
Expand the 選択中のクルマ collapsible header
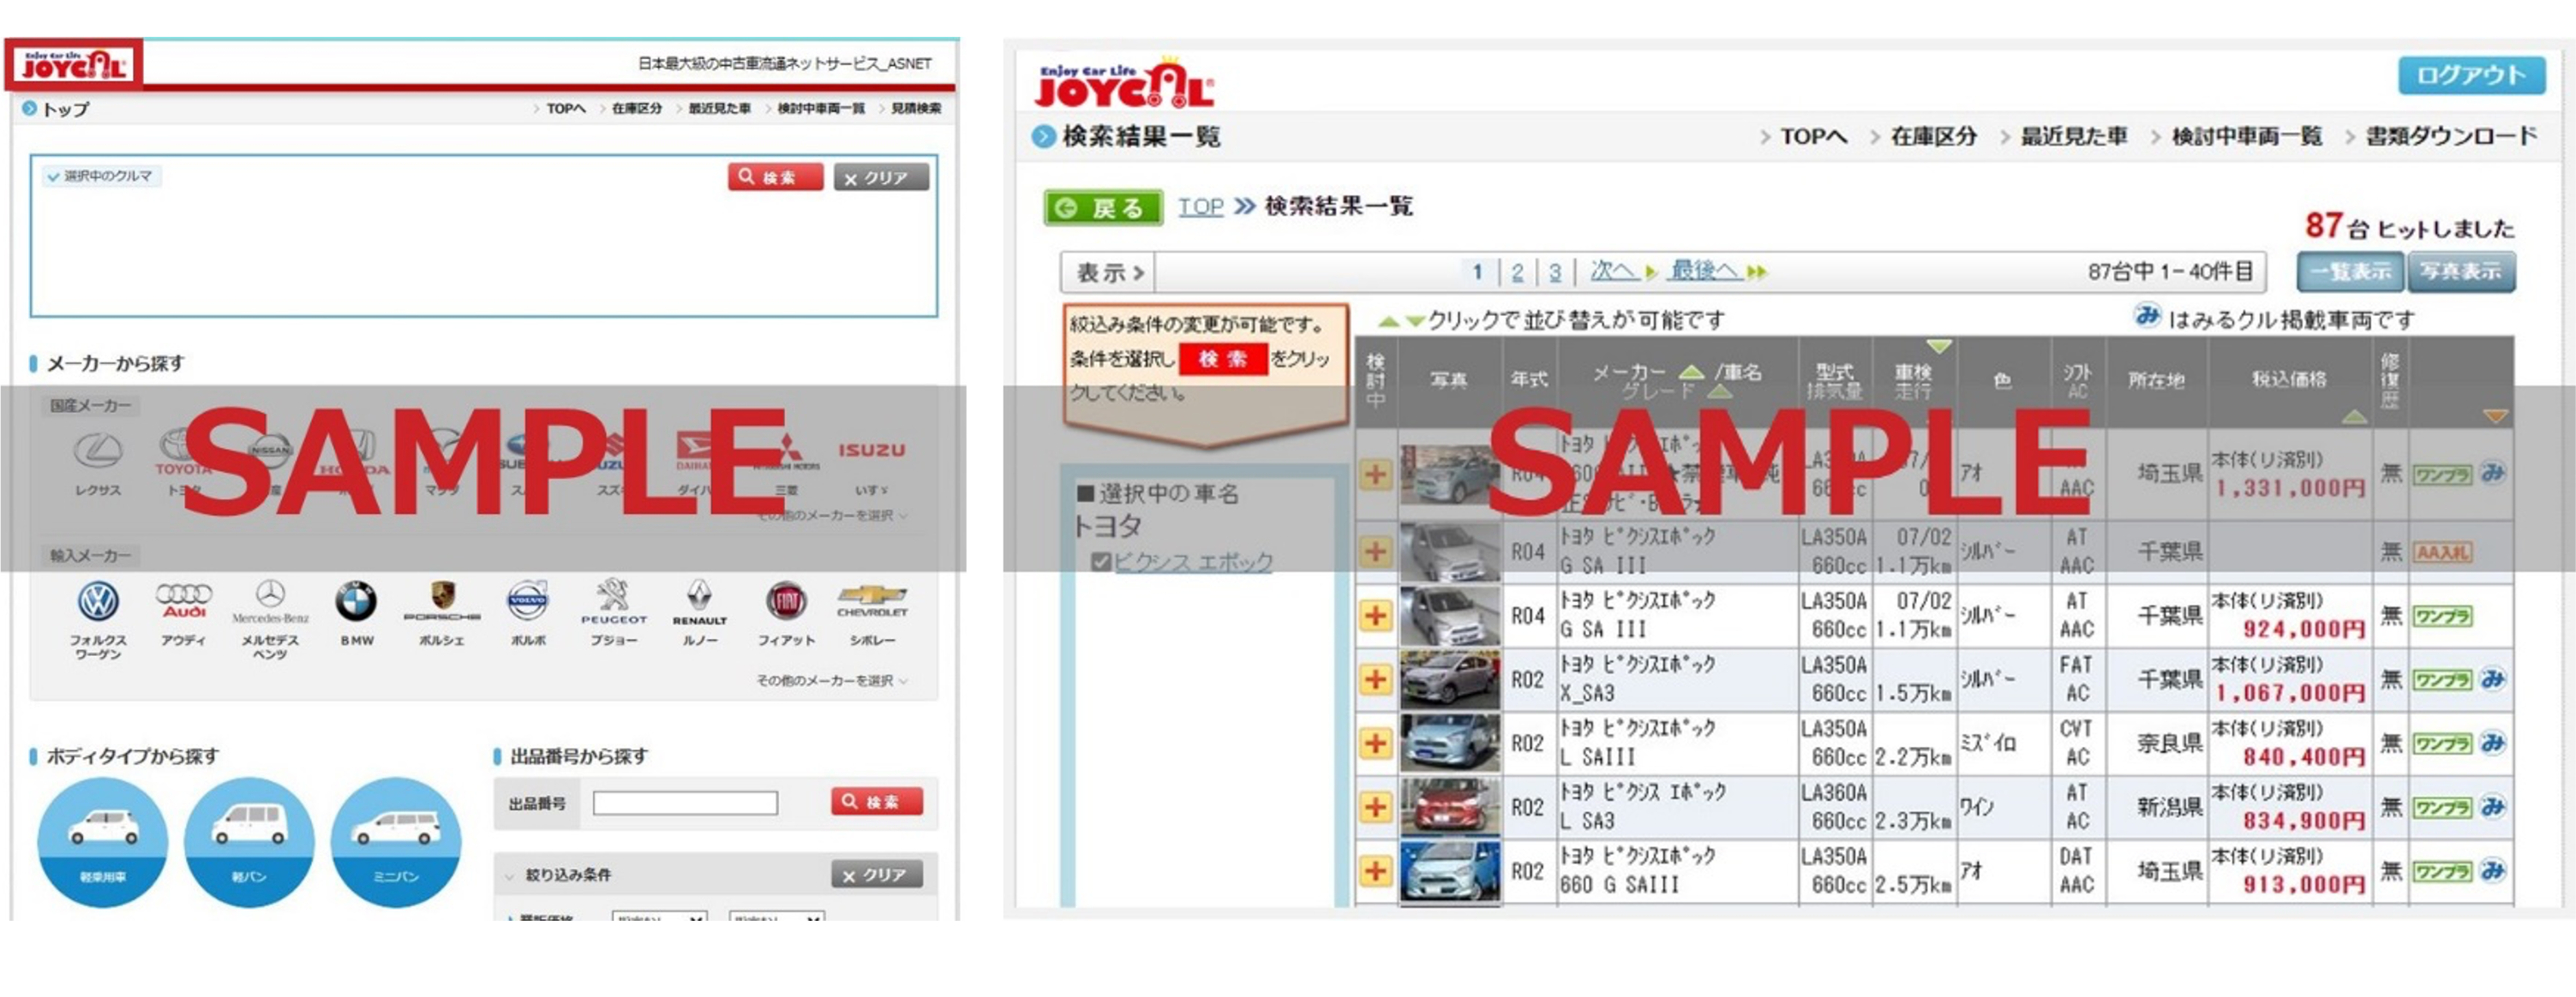[x=100, y=177]
